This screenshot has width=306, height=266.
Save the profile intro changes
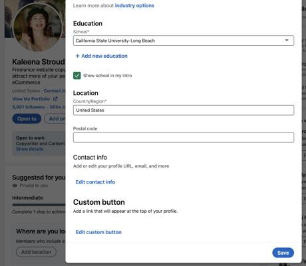click(283, 253)
